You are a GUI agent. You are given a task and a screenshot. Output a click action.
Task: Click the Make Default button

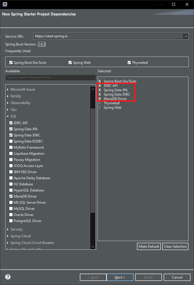click(x=149, y=247)
